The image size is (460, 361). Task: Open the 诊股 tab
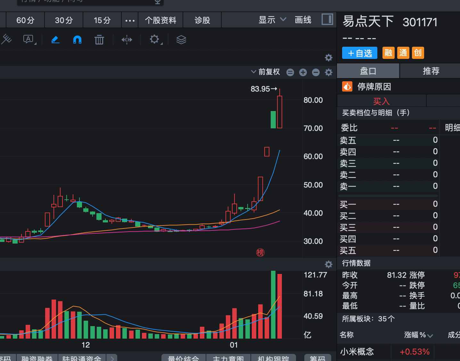202,20
